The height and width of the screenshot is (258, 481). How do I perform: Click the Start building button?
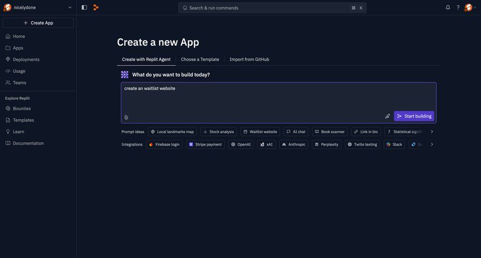[x=414, y=116]
